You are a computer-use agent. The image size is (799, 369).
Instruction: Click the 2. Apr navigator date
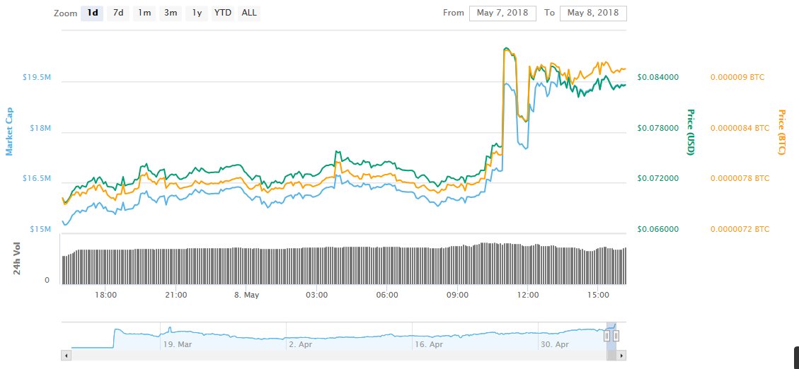point(301,344)
